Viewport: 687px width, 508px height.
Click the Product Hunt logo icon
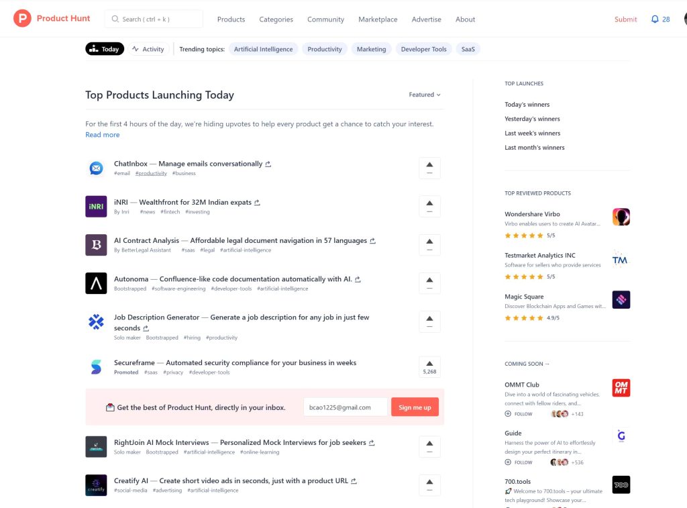pos(22,18)
